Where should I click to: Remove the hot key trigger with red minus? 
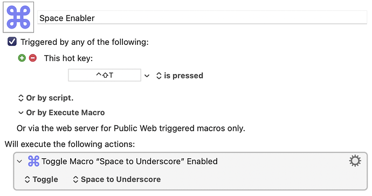click(33, 58)
